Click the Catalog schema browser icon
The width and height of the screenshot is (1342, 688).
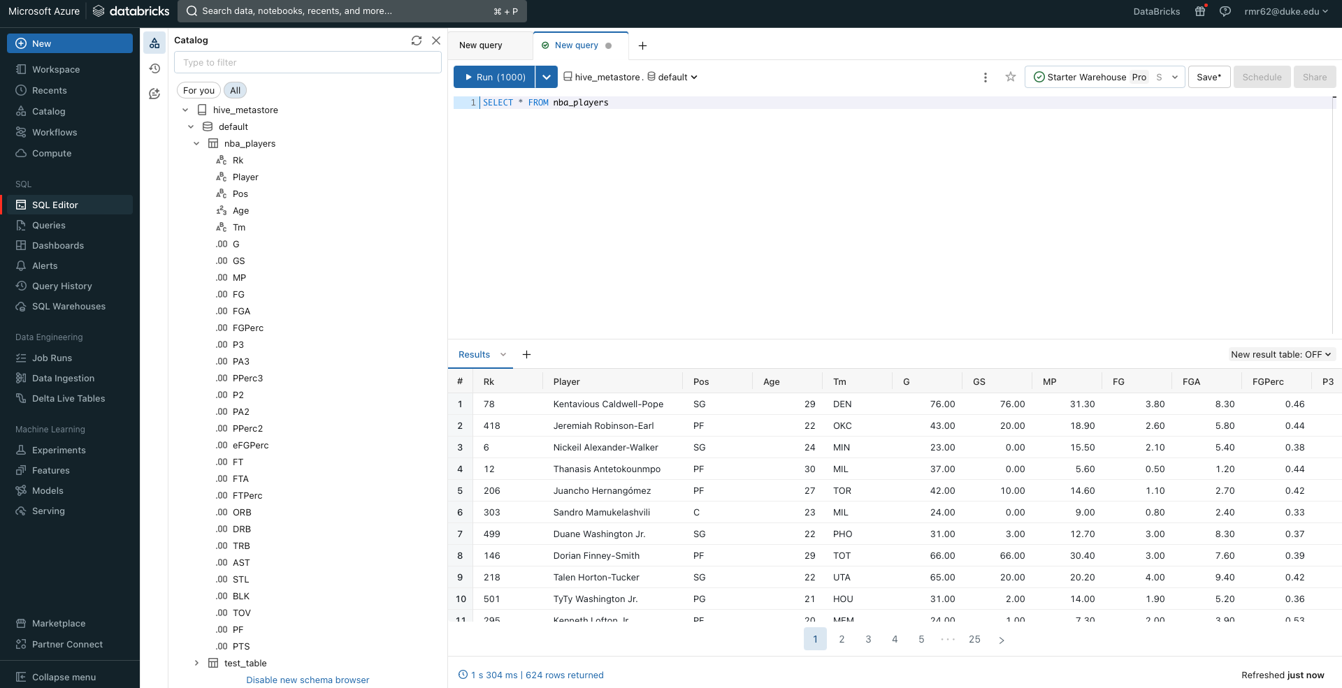[x=154, y=43]
